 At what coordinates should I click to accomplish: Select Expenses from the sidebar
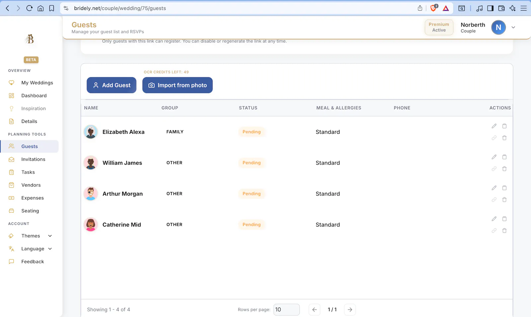pos(33,198)
